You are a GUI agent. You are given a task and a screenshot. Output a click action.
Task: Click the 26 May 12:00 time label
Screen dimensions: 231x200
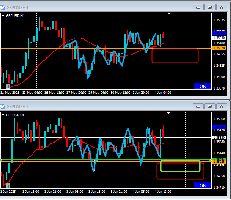54,93
